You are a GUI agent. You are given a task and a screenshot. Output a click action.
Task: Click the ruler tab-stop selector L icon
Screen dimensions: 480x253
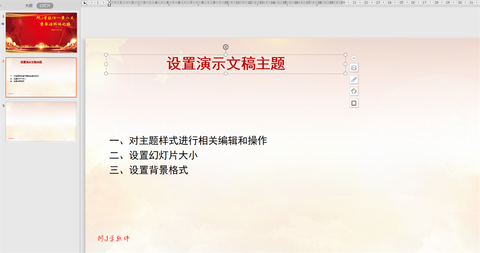point(84,3)
